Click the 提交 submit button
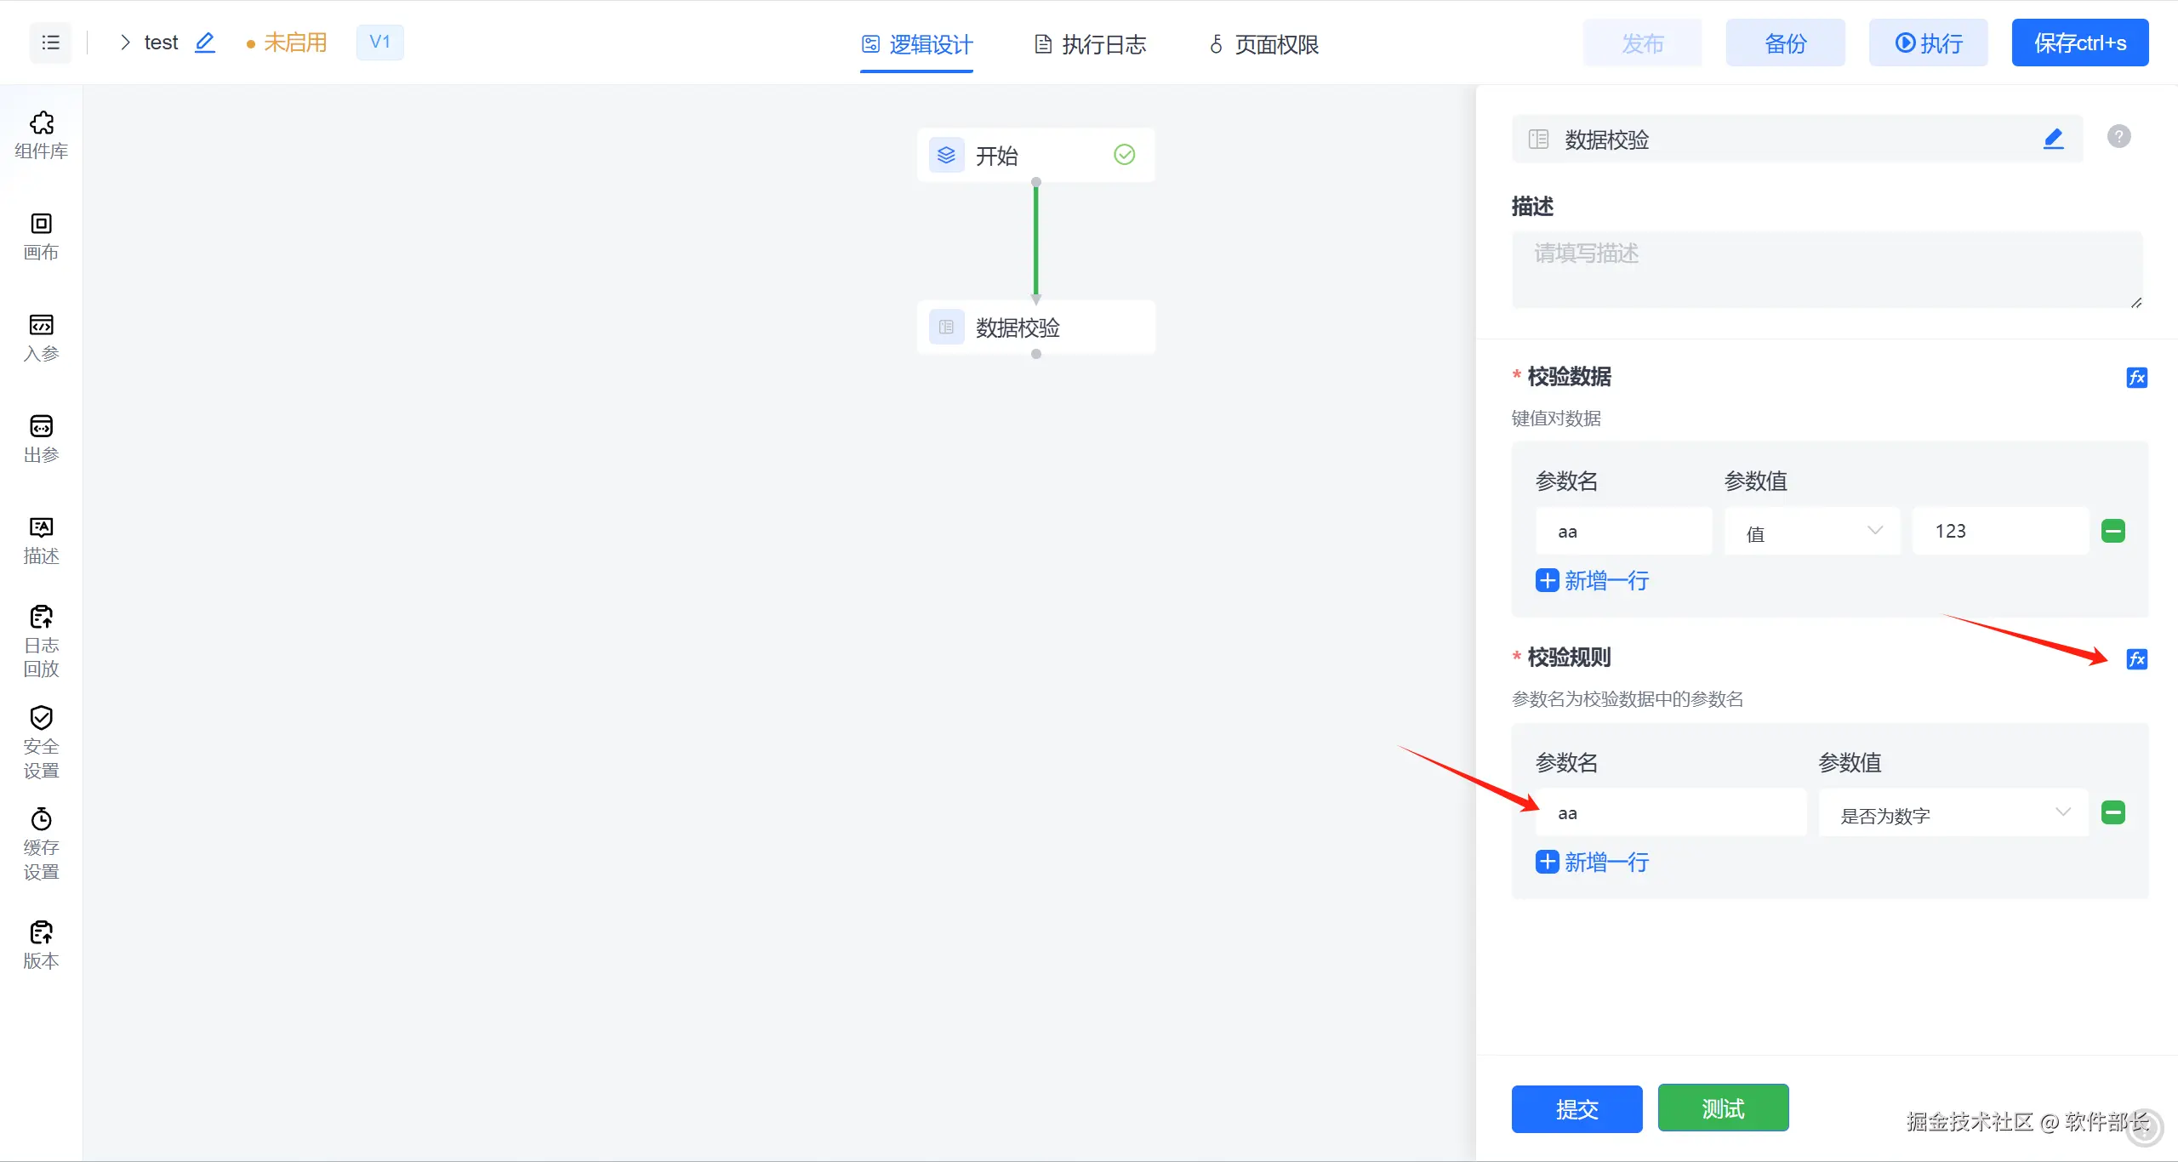 1576,1108
